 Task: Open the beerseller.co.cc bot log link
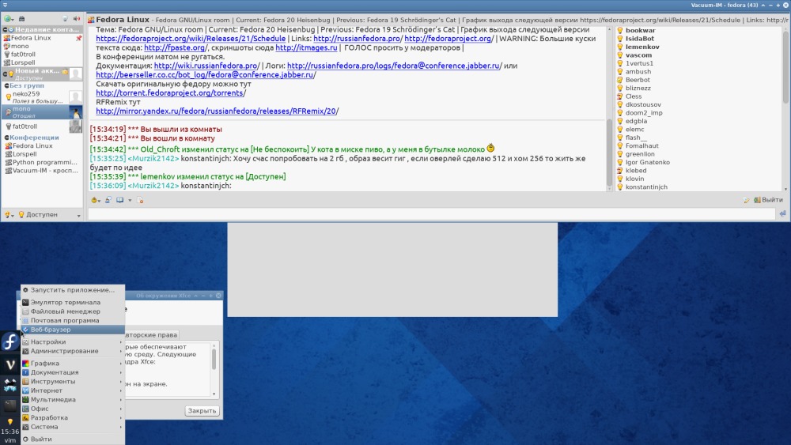[x=204, y=75]
